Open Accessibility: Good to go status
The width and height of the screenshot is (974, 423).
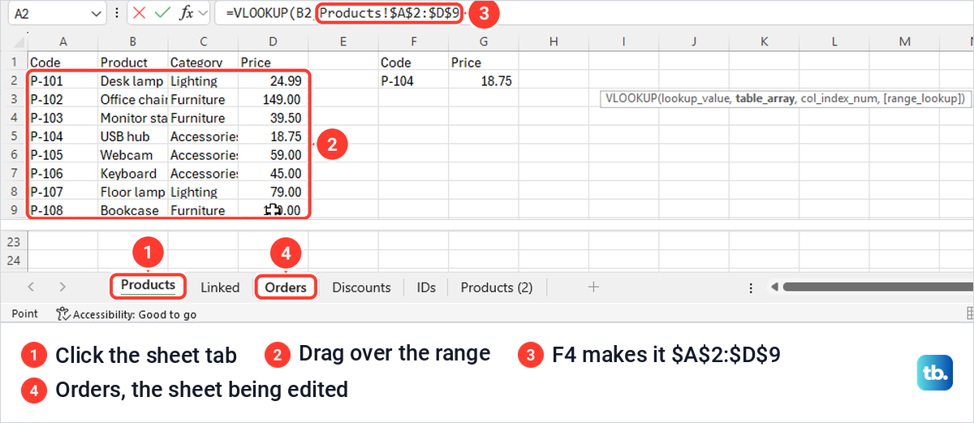click(126, 313)
